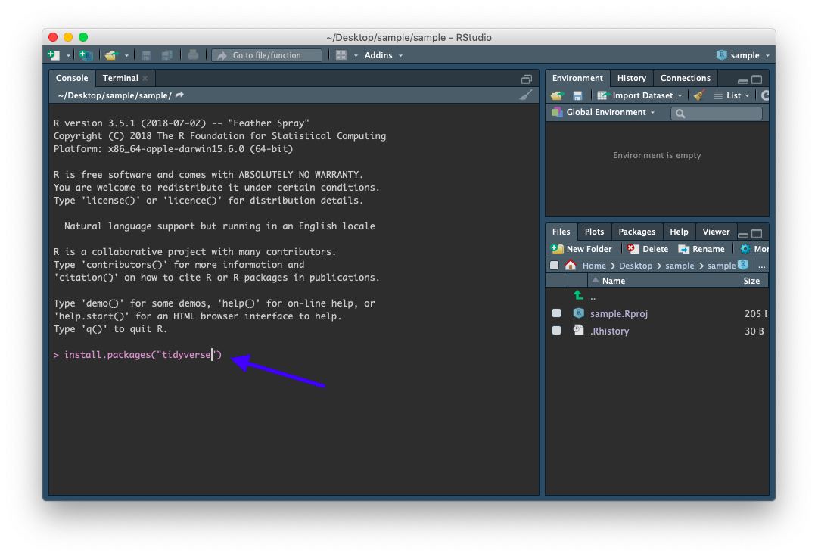Click the Print toolbar icon
The width and height of the screenshot is (818, 557).
tap(193, 54)
